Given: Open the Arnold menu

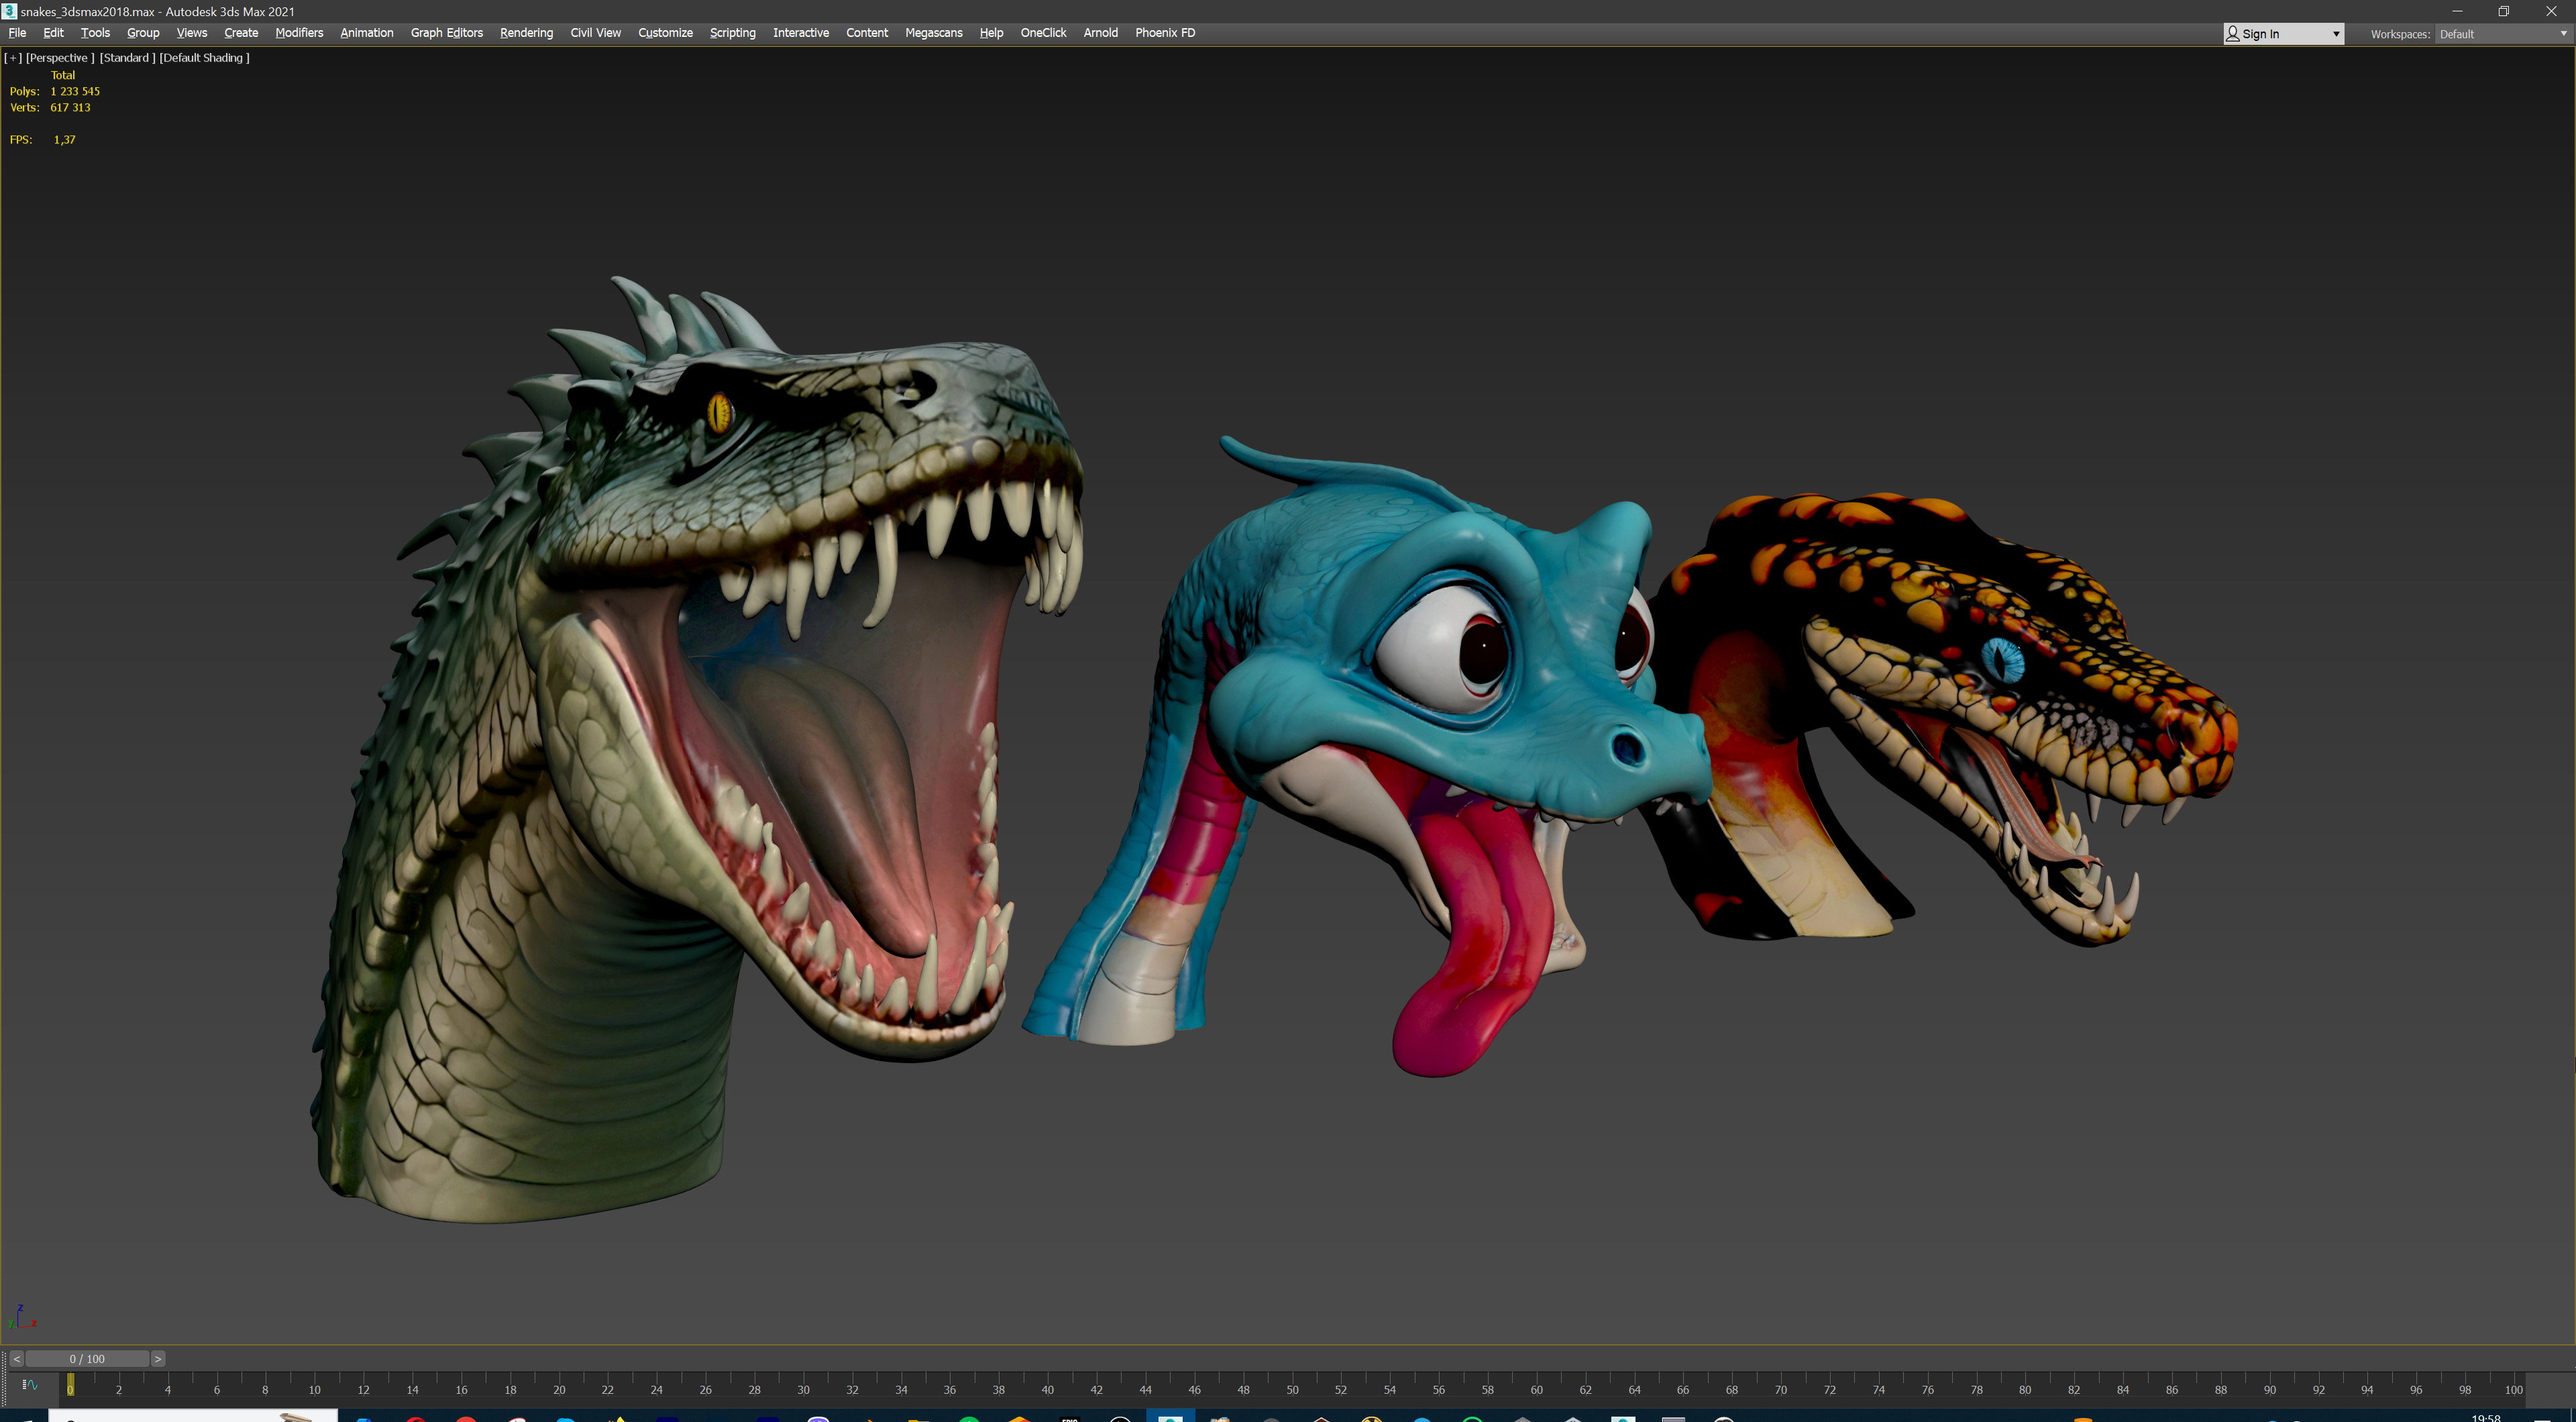Looking at the screenshot, I should click(1100, 33).
